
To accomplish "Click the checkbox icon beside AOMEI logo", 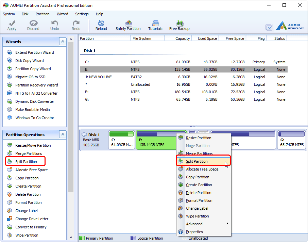I will (269, 27).
